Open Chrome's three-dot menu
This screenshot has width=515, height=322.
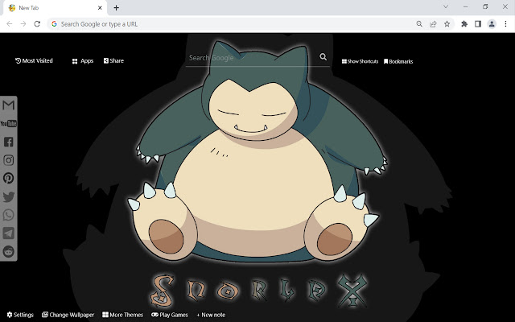[x=505, y=23]
